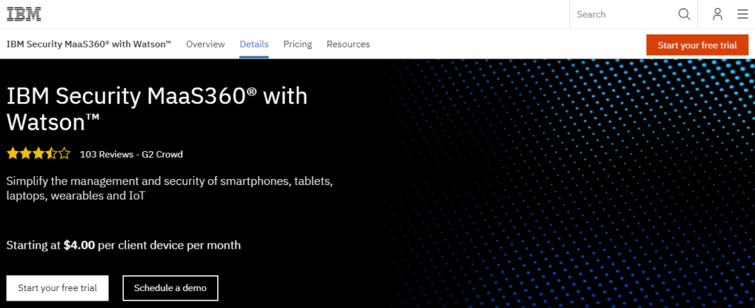Open the 103 Reviews - G2 Crowd link
Image resolution: width=755 pixels, height=308 pixels.
click(x=131, y=155)
